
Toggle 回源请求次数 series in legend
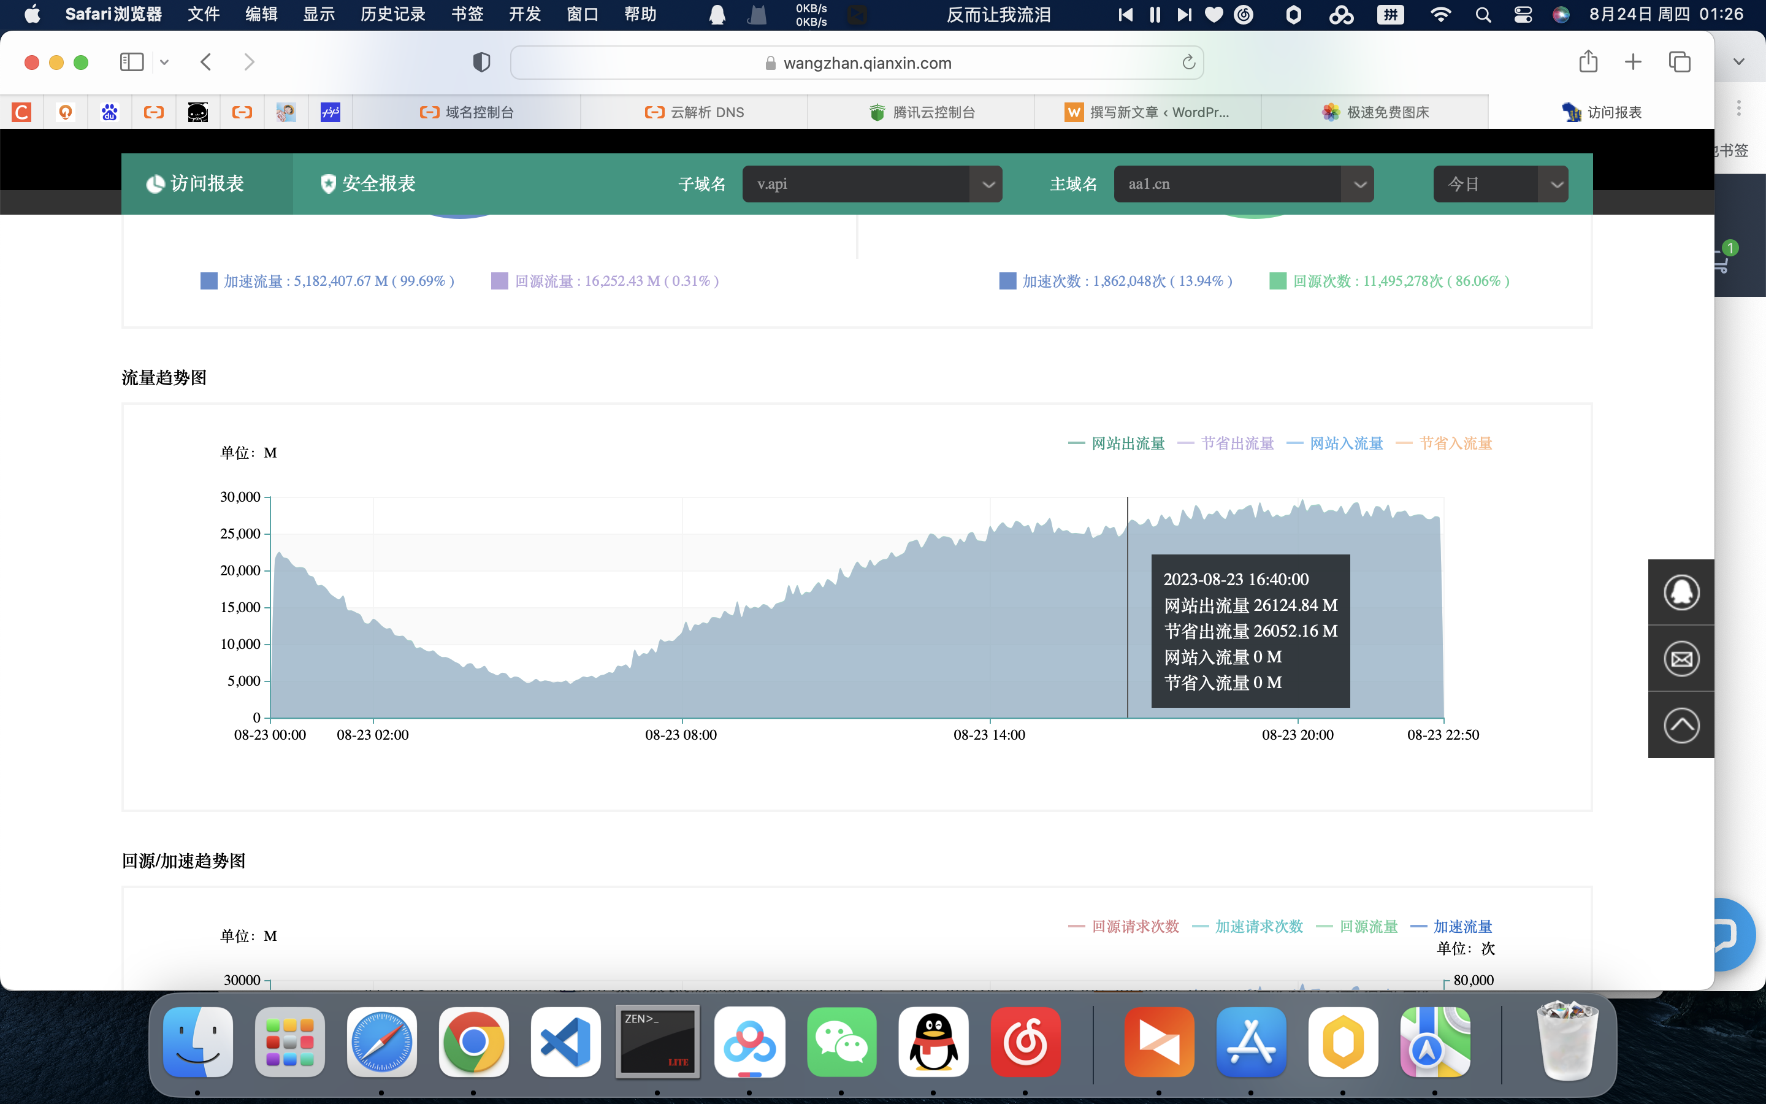pos(1124,927)
